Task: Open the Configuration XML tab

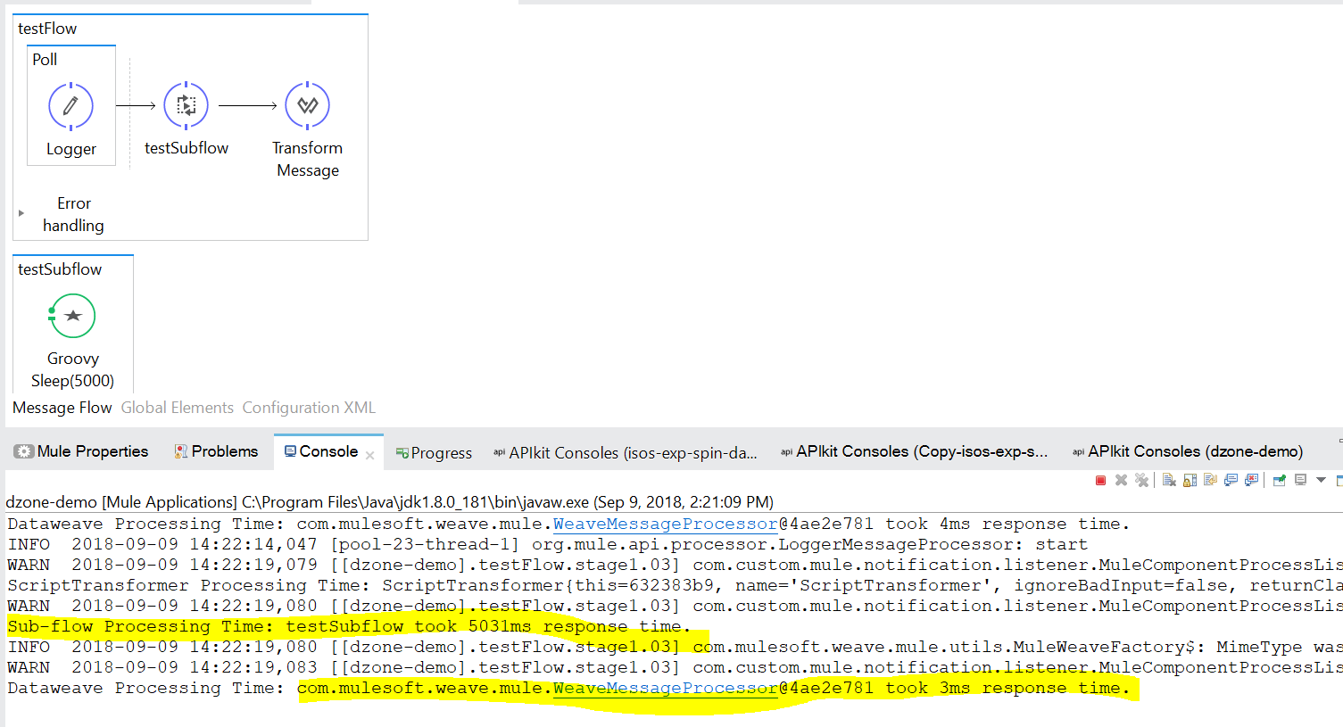Action: click(309, 408)
